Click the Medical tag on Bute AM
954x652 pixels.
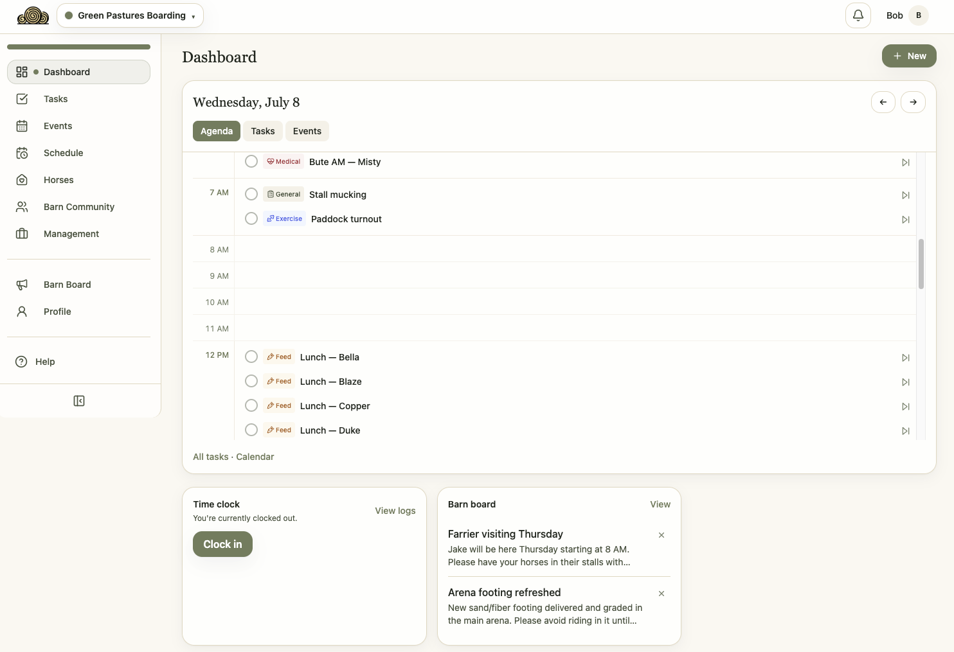point(283,162)
